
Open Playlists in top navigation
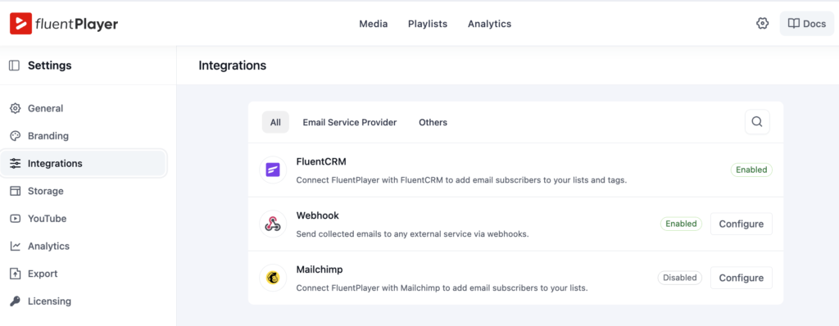[428, 24]
